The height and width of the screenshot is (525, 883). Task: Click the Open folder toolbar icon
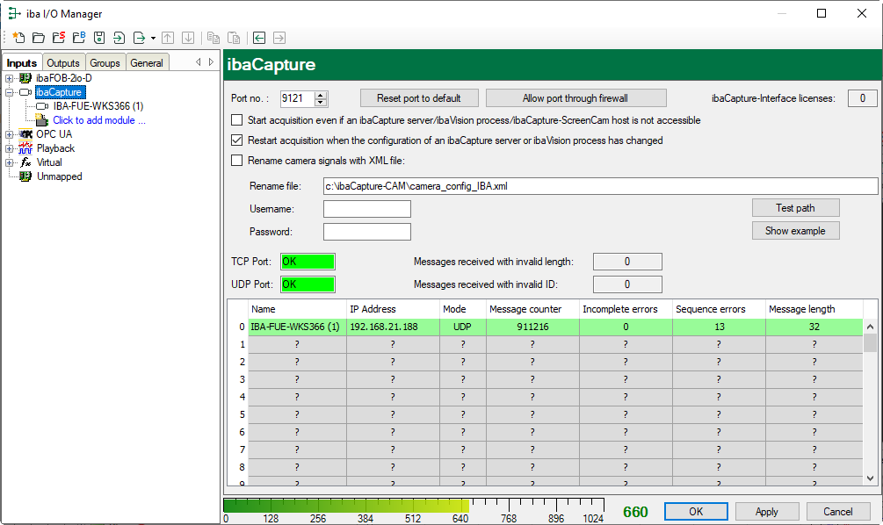pyautogui.click(x=38, y=38)
